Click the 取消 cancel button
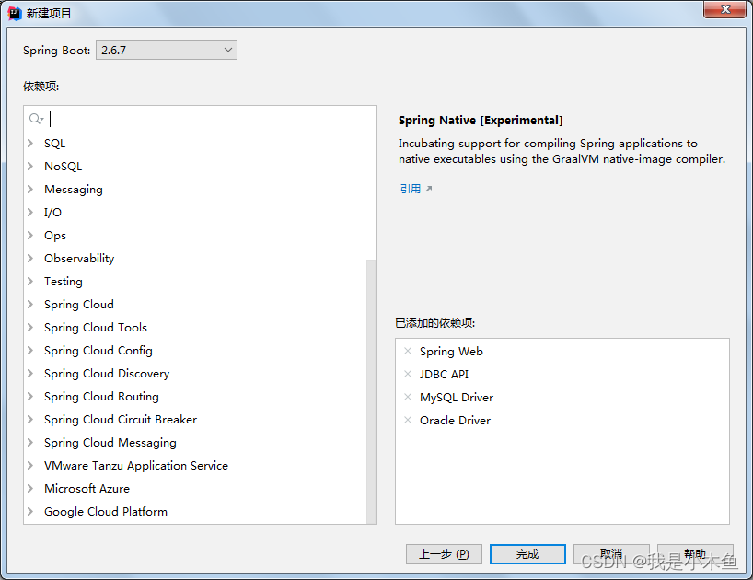 [x=611, y=554]
